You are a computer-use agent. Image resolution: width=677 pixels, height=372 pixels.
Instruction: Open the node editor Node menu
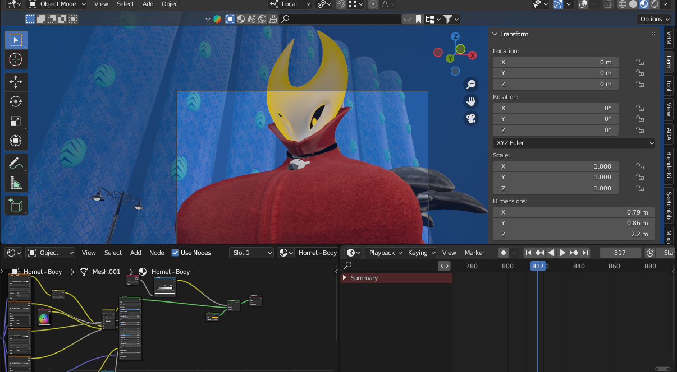coord(157,253)
